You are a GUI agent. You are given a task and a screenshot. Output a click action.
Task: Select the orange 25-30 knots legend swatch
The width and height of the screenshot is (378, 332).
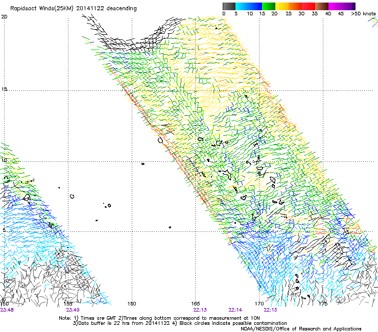[x=295, y=6]
